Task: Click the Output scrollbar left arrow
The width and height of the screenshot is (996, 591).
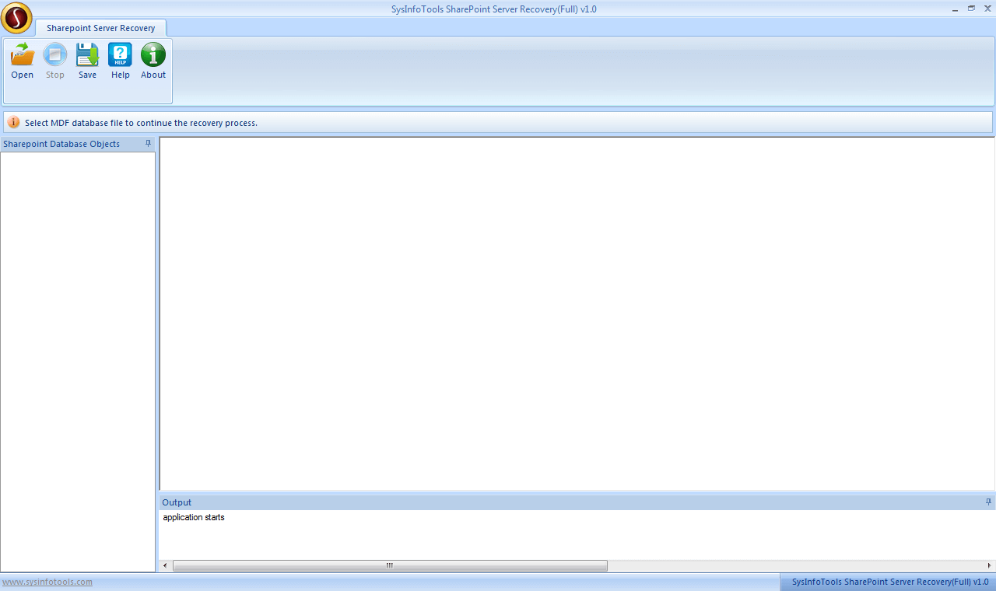Action: click(165, 565)
